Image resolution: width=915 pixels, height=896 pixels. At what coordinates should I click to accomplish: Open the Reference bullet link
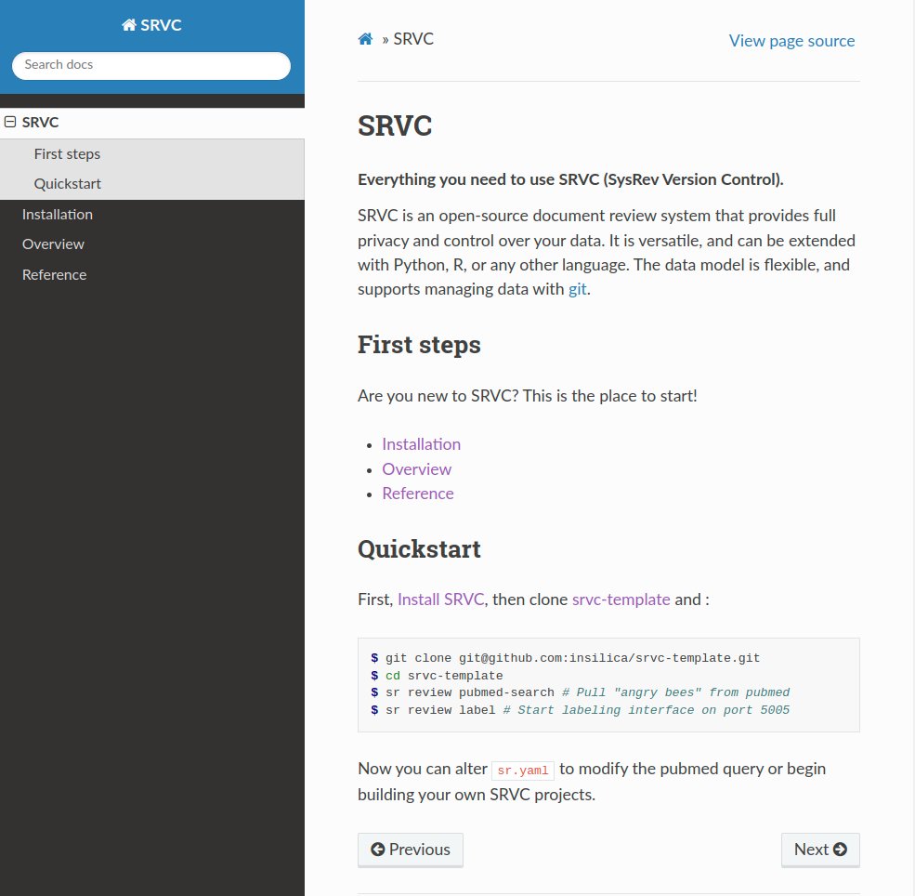[x=418, y=494]
